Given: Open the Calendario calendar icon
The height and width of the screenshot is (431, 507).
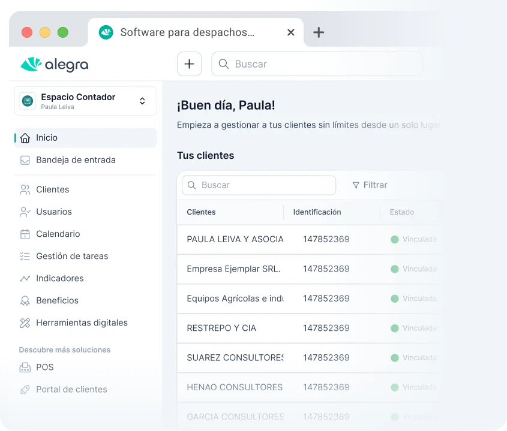Looking at the screenshot, I should click(x=25, y=234).
